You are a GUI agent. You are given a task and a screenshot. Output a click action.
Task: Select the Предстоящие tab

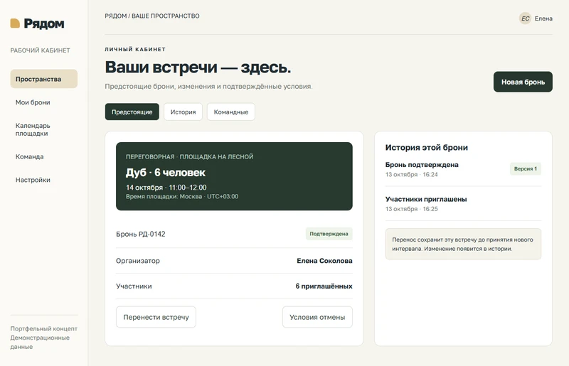click(x=132, y=112)
